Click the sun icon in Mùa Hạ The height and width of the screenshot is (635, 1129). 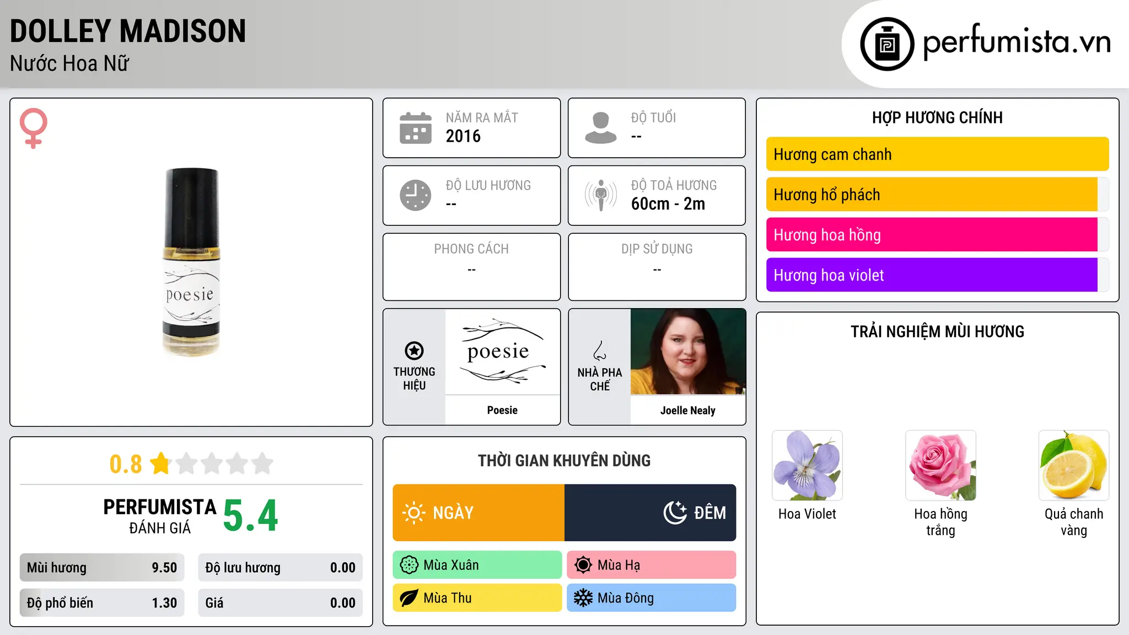(583, 565)
